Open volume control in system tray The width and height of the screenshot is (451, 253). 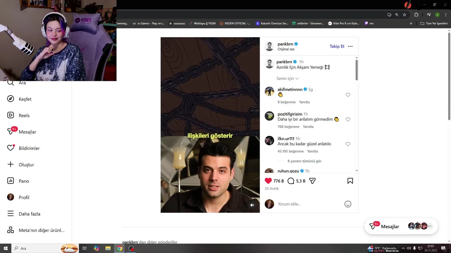[x=409, y=248]
